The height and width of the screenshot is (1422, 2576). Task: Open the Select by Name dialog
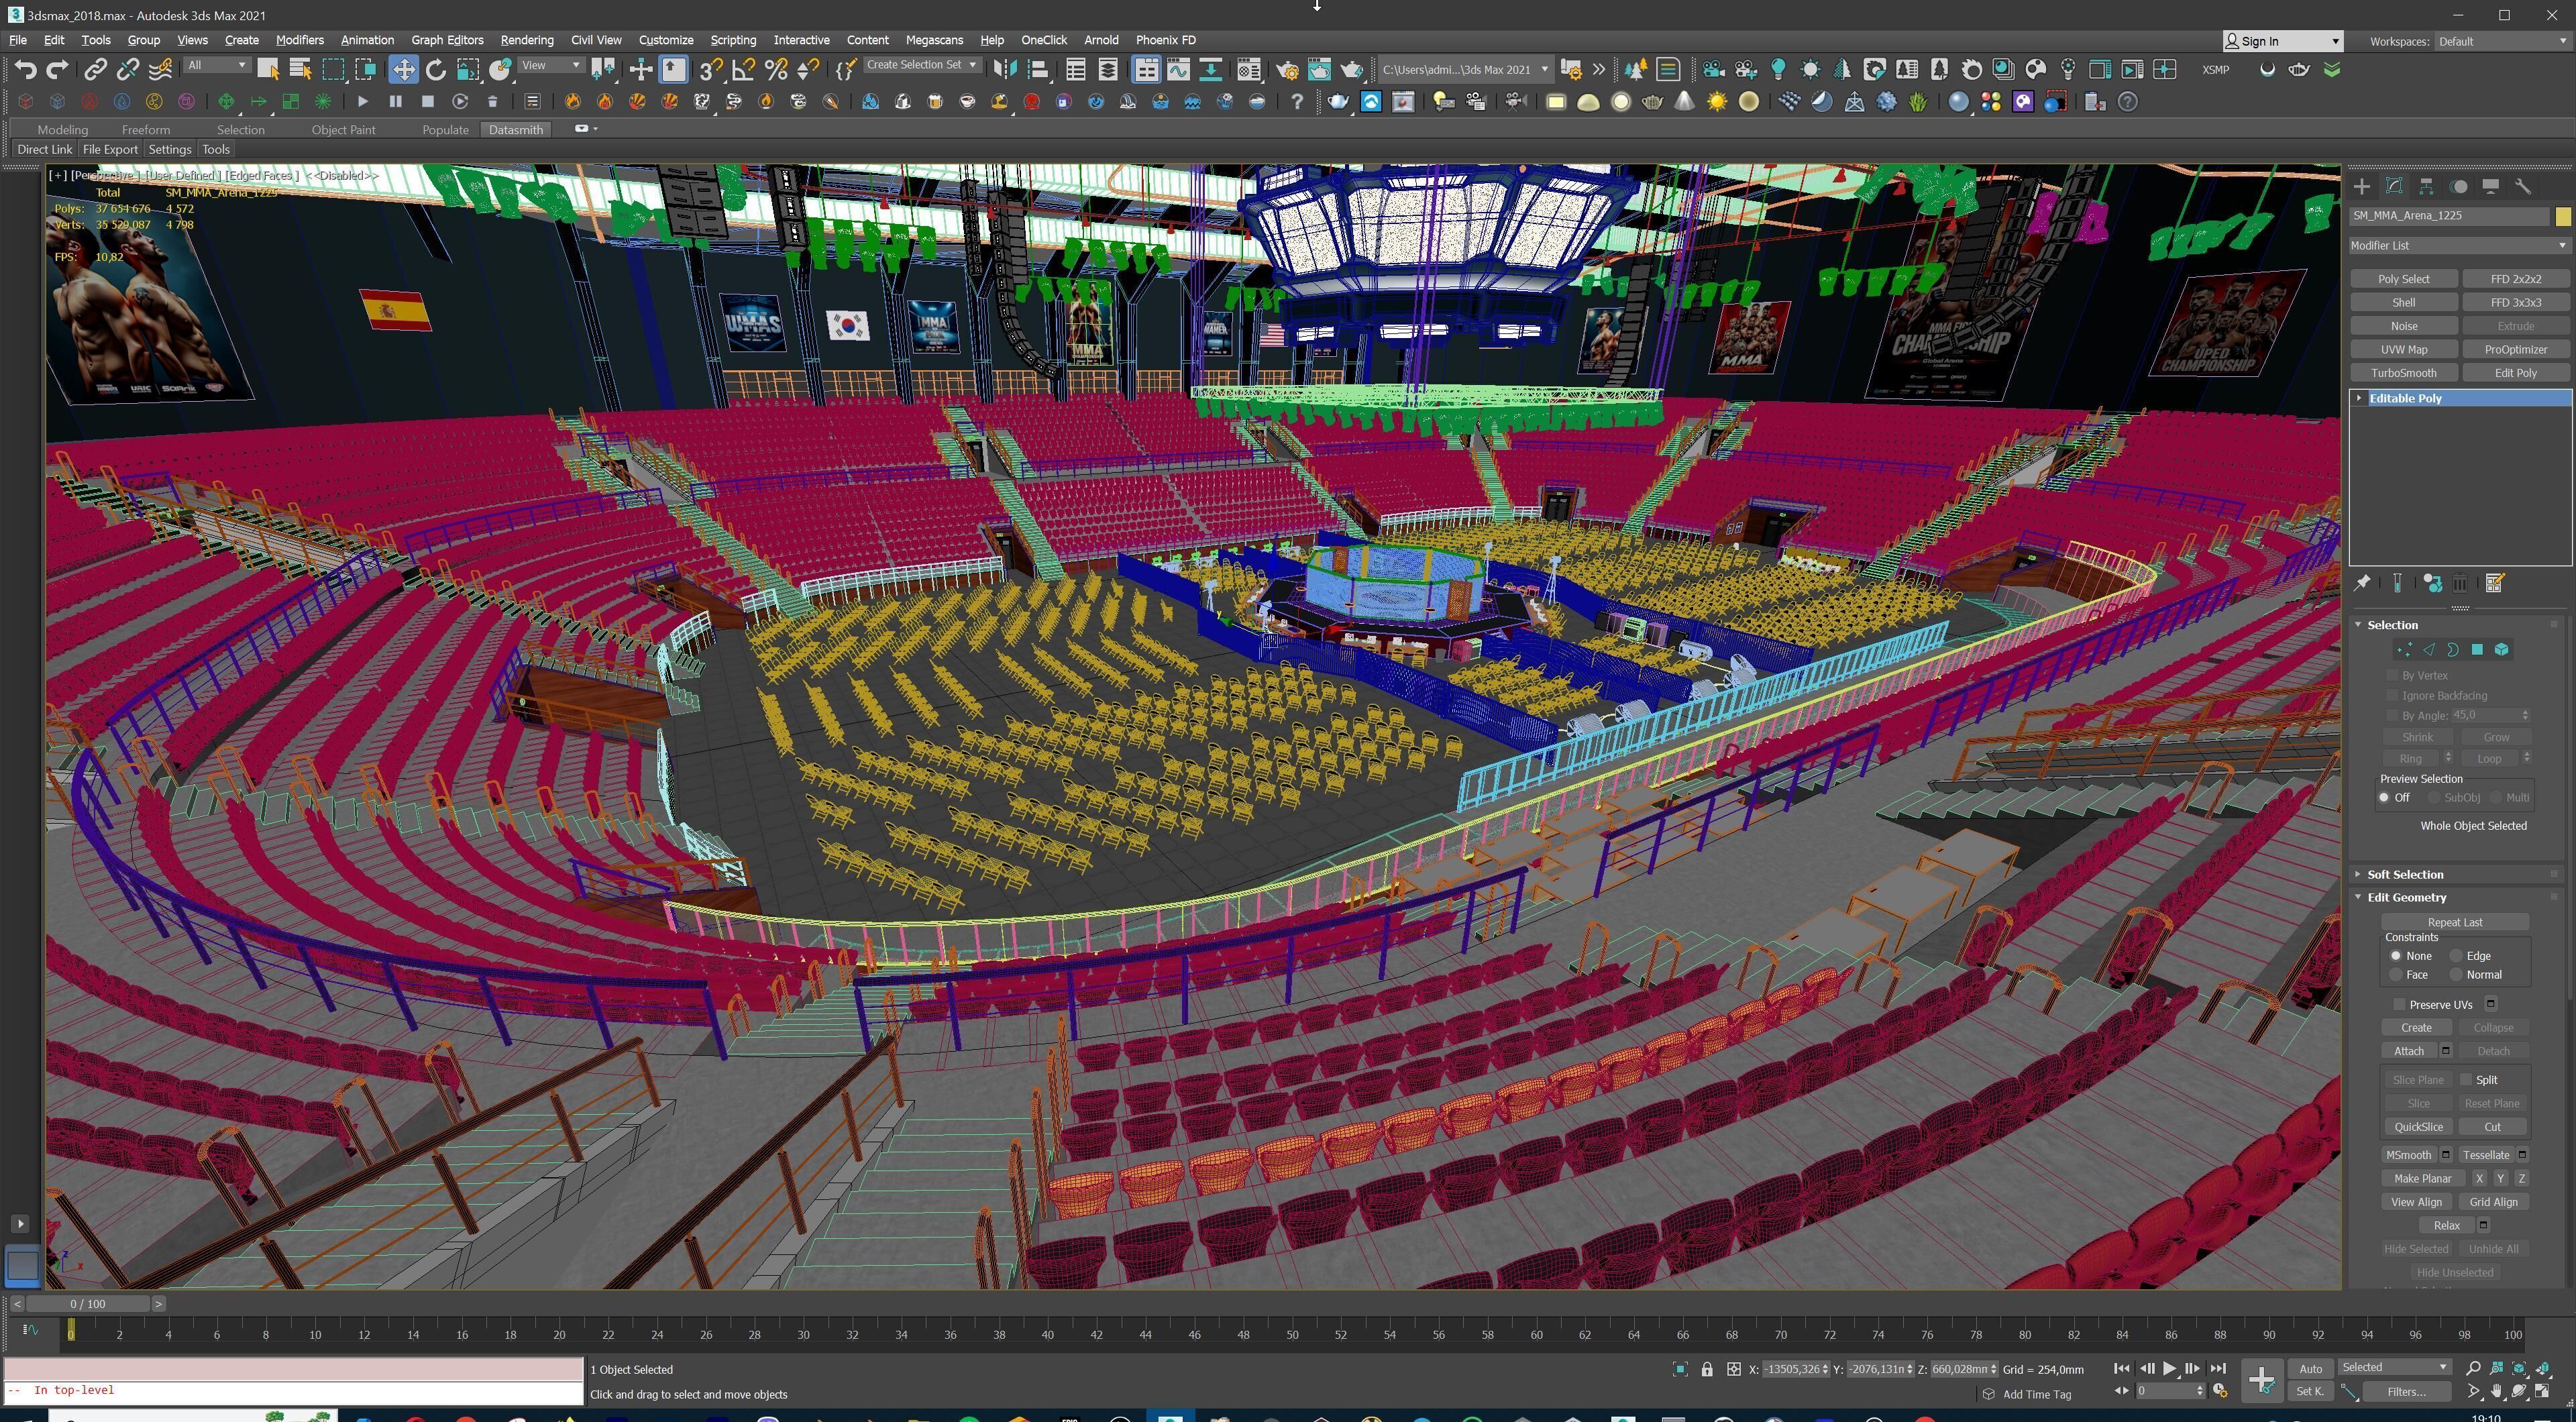(300, 69)
